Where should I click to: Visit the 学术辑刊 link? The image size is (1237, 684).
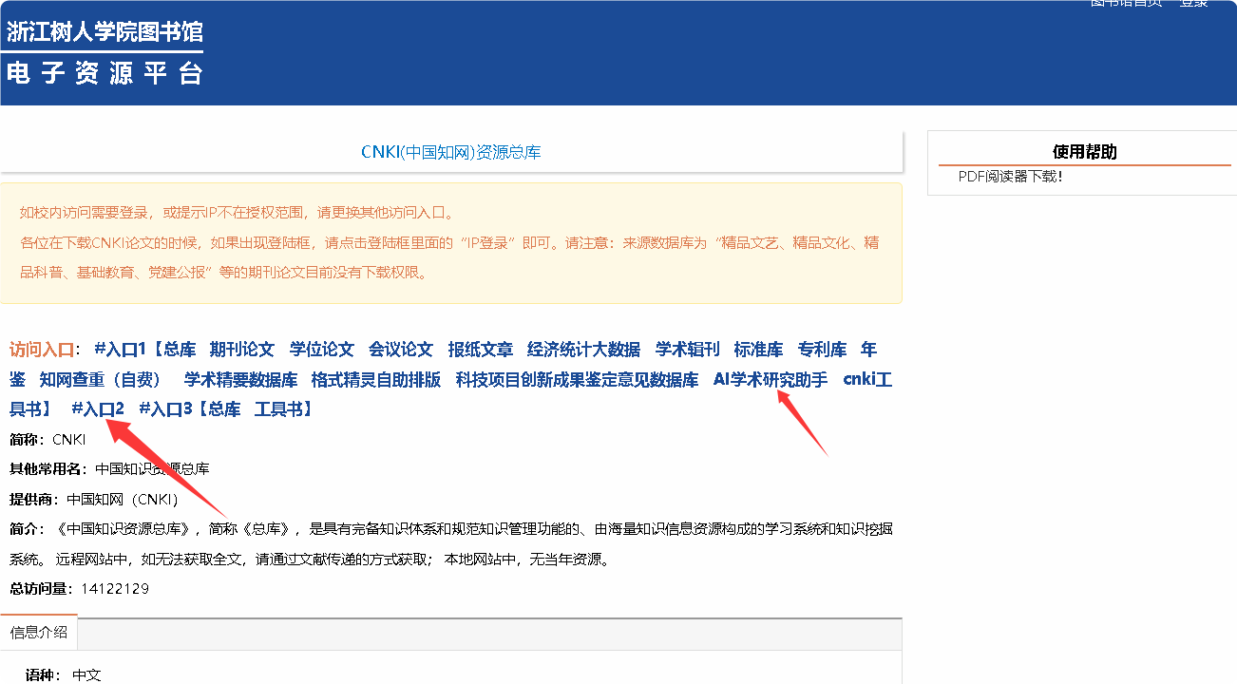click(x=687, y=350)
